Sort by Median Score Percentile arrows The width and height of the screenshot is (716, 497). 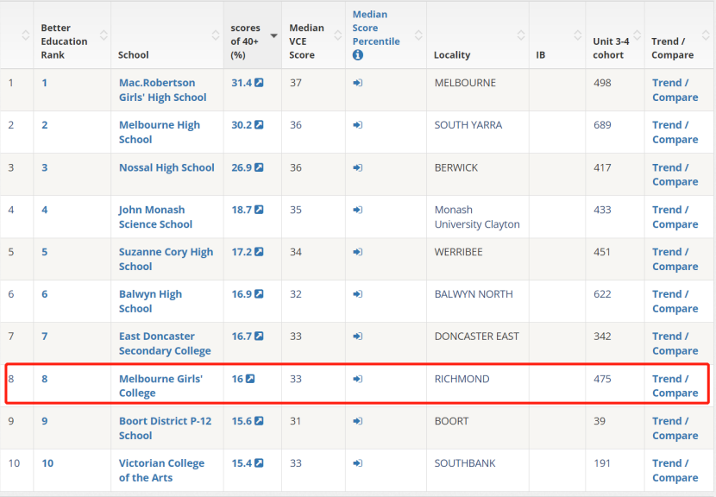pos(418,35)
